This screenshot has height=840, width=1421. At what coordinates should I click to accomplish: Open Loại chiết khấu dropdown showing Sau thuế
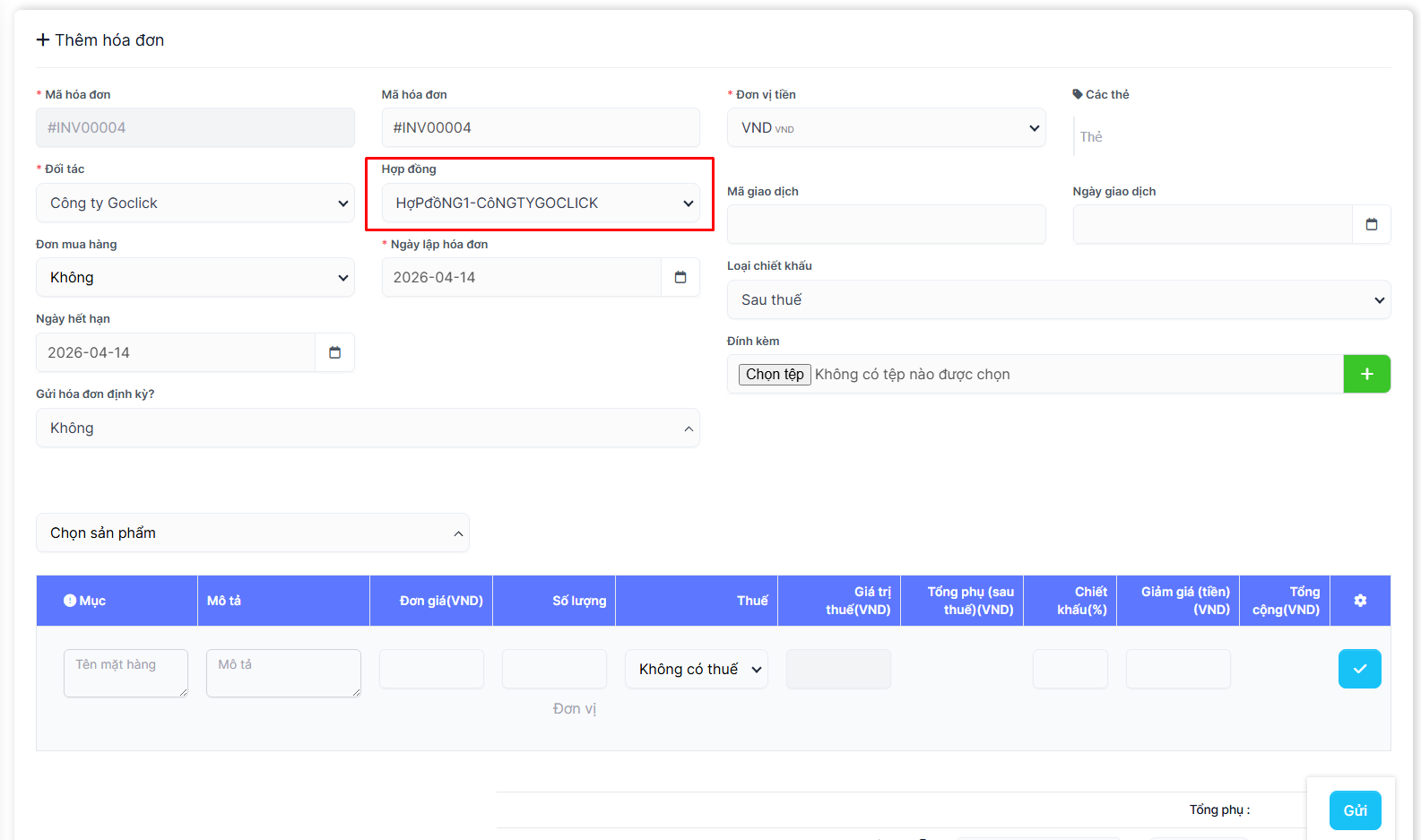(x=1058, y=300)
